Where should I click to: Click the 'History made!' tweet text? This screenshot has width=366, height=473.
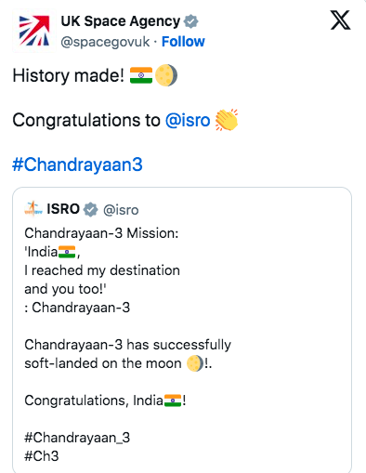68,75
